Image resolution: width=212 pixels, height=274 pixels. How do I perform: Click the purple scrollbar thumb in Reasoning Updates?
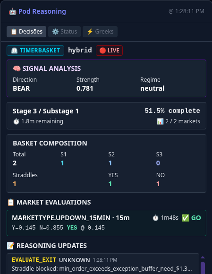click(x=203, y=268)
